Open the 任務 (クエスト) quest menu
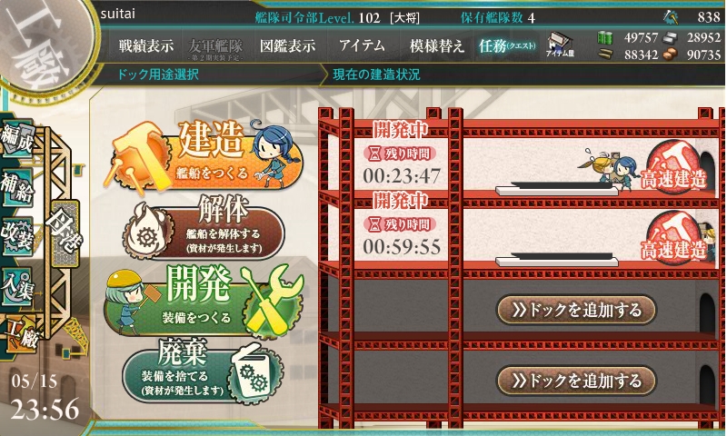The height and width of the screenshot is (436, 727). [507, 45]
